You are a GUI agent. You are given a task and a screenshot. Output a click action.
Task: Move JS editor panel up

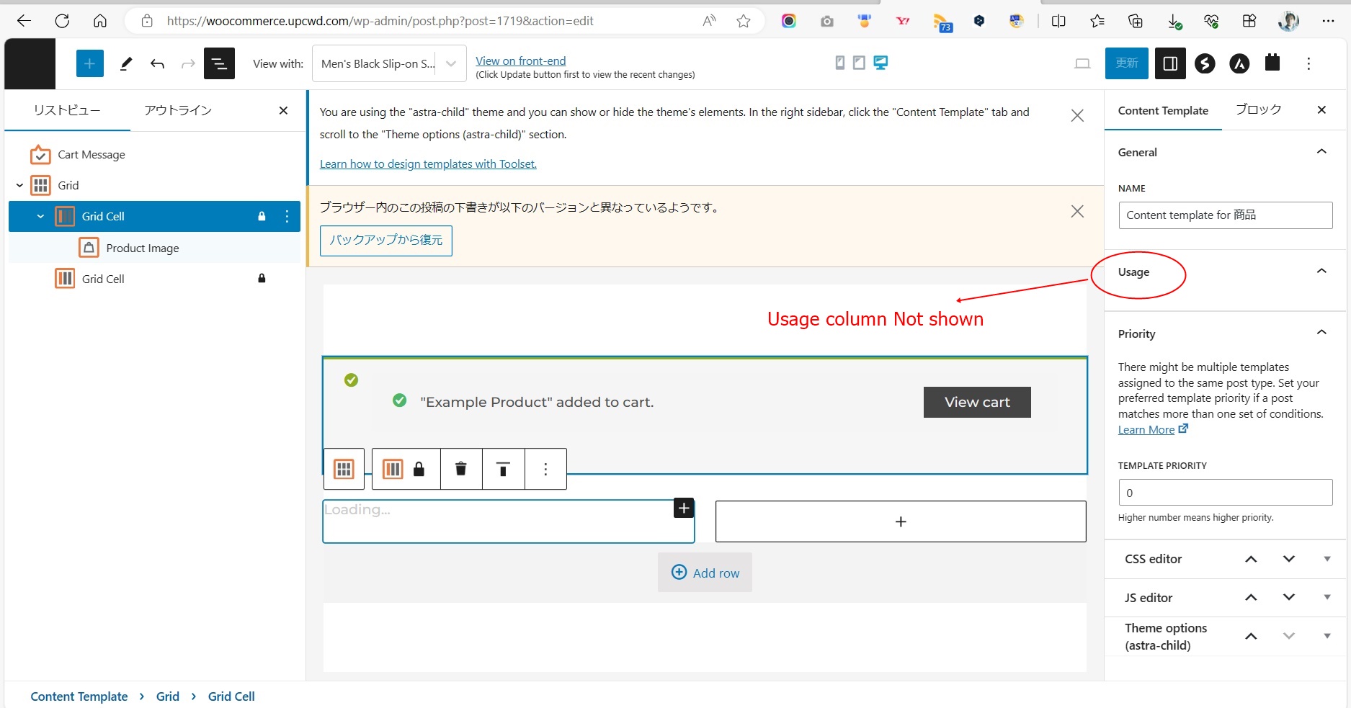[x=1251, y=597]
